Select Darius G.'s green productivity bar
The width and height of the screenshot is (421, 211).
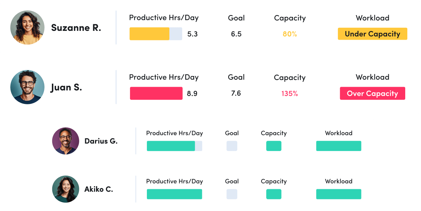coord(172,146)
